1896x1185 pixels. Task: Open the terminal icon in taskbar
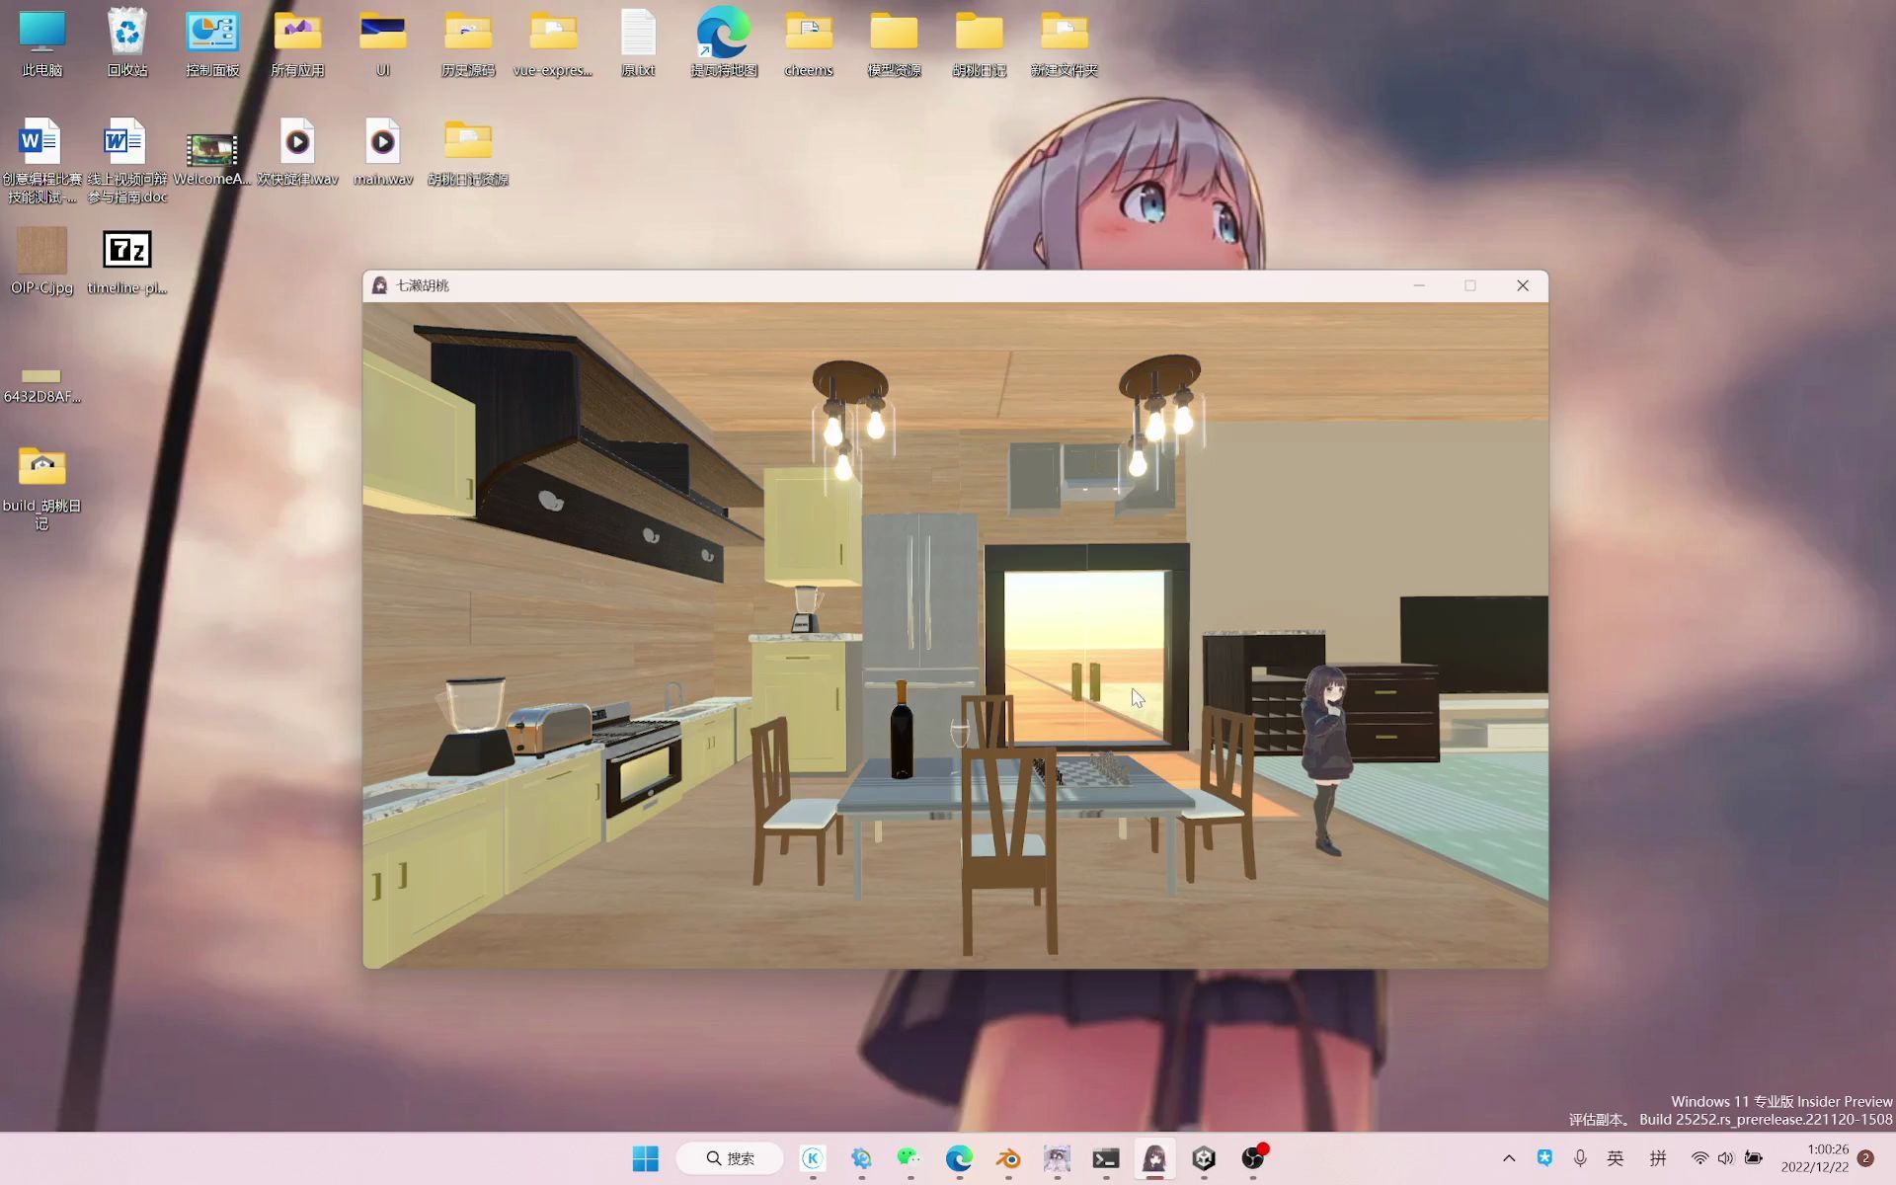[1106, 1158]
